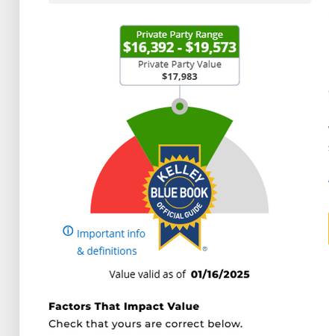This screenshot has width=329, height=336.
Task: Click the gray section of the gauge
Action: coord(239,184)
